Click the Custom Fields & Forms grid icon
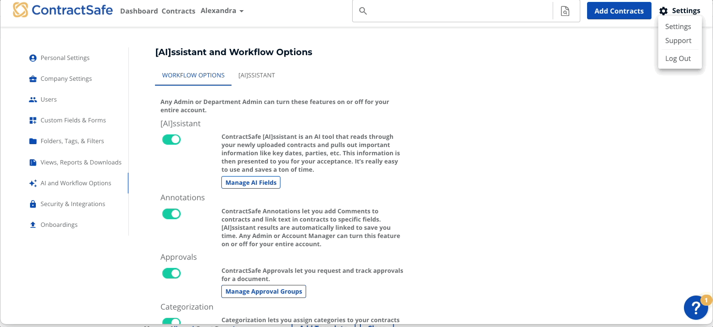The image size is (713, 327). (x=32, y=120)
